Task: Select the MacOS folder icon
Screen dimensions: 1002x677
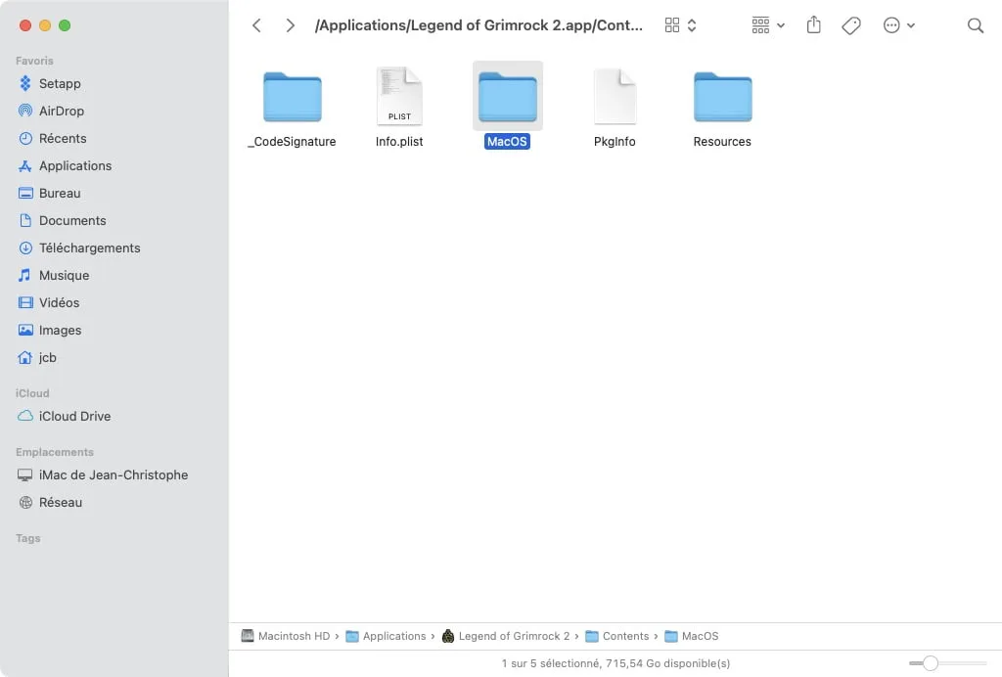Action: 508,97
